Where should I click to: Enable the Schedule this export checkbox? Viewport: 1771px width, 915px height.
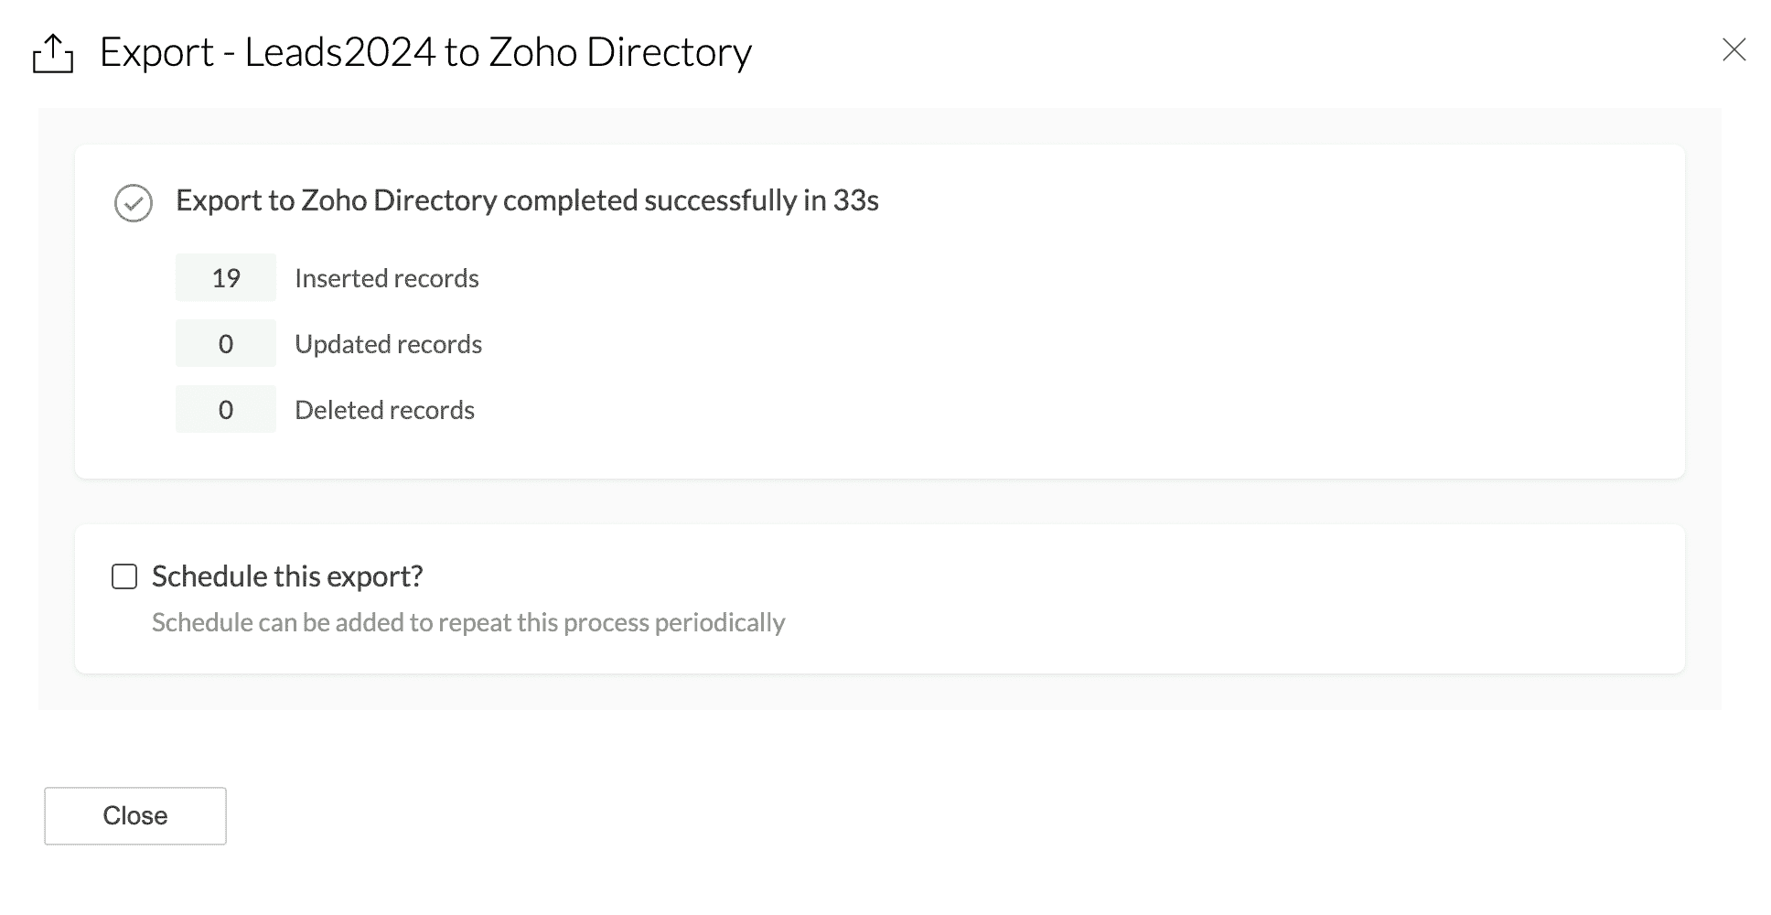pyautogui.click(x=124, y=576)
